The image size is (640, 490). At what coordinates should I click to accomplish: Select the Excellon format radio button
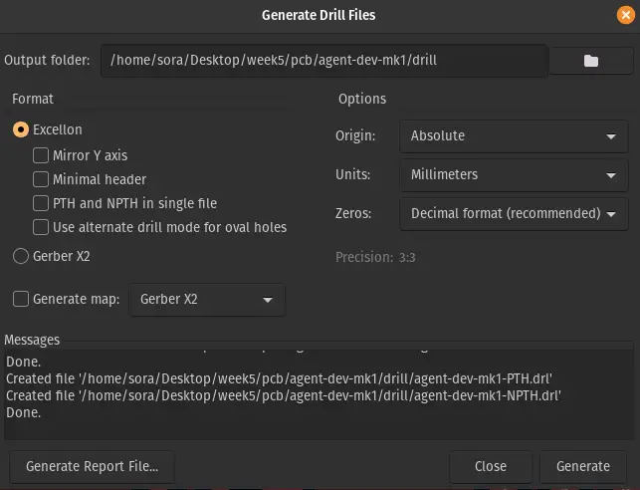pos(21,130)
